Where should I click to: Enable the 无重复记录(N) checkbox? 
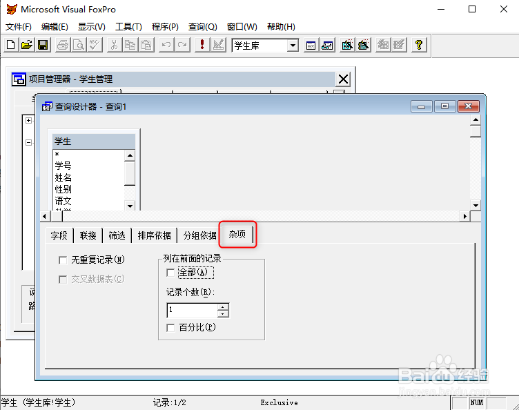click(x=63, y=260)
